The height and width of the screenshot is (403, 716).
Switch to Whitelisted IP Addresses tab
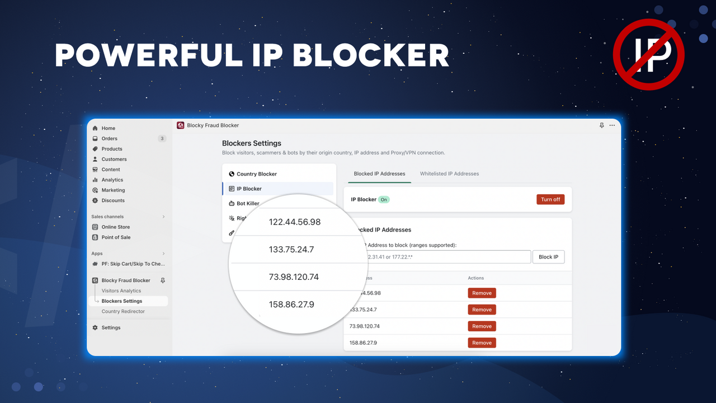pyautogui.click(x=449, y=174)
